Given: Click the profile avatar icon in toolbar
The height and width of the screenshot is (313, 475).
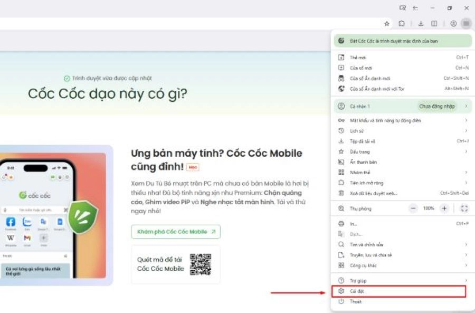Looking at the screenshot, I should (x=453, y=24).
